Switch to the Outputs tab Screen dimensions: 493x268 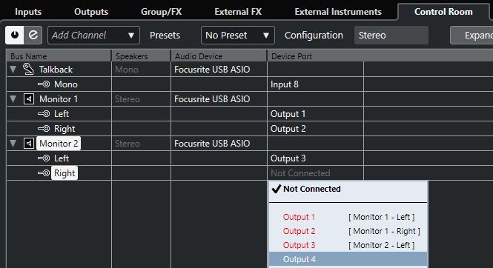click(91, 12)
